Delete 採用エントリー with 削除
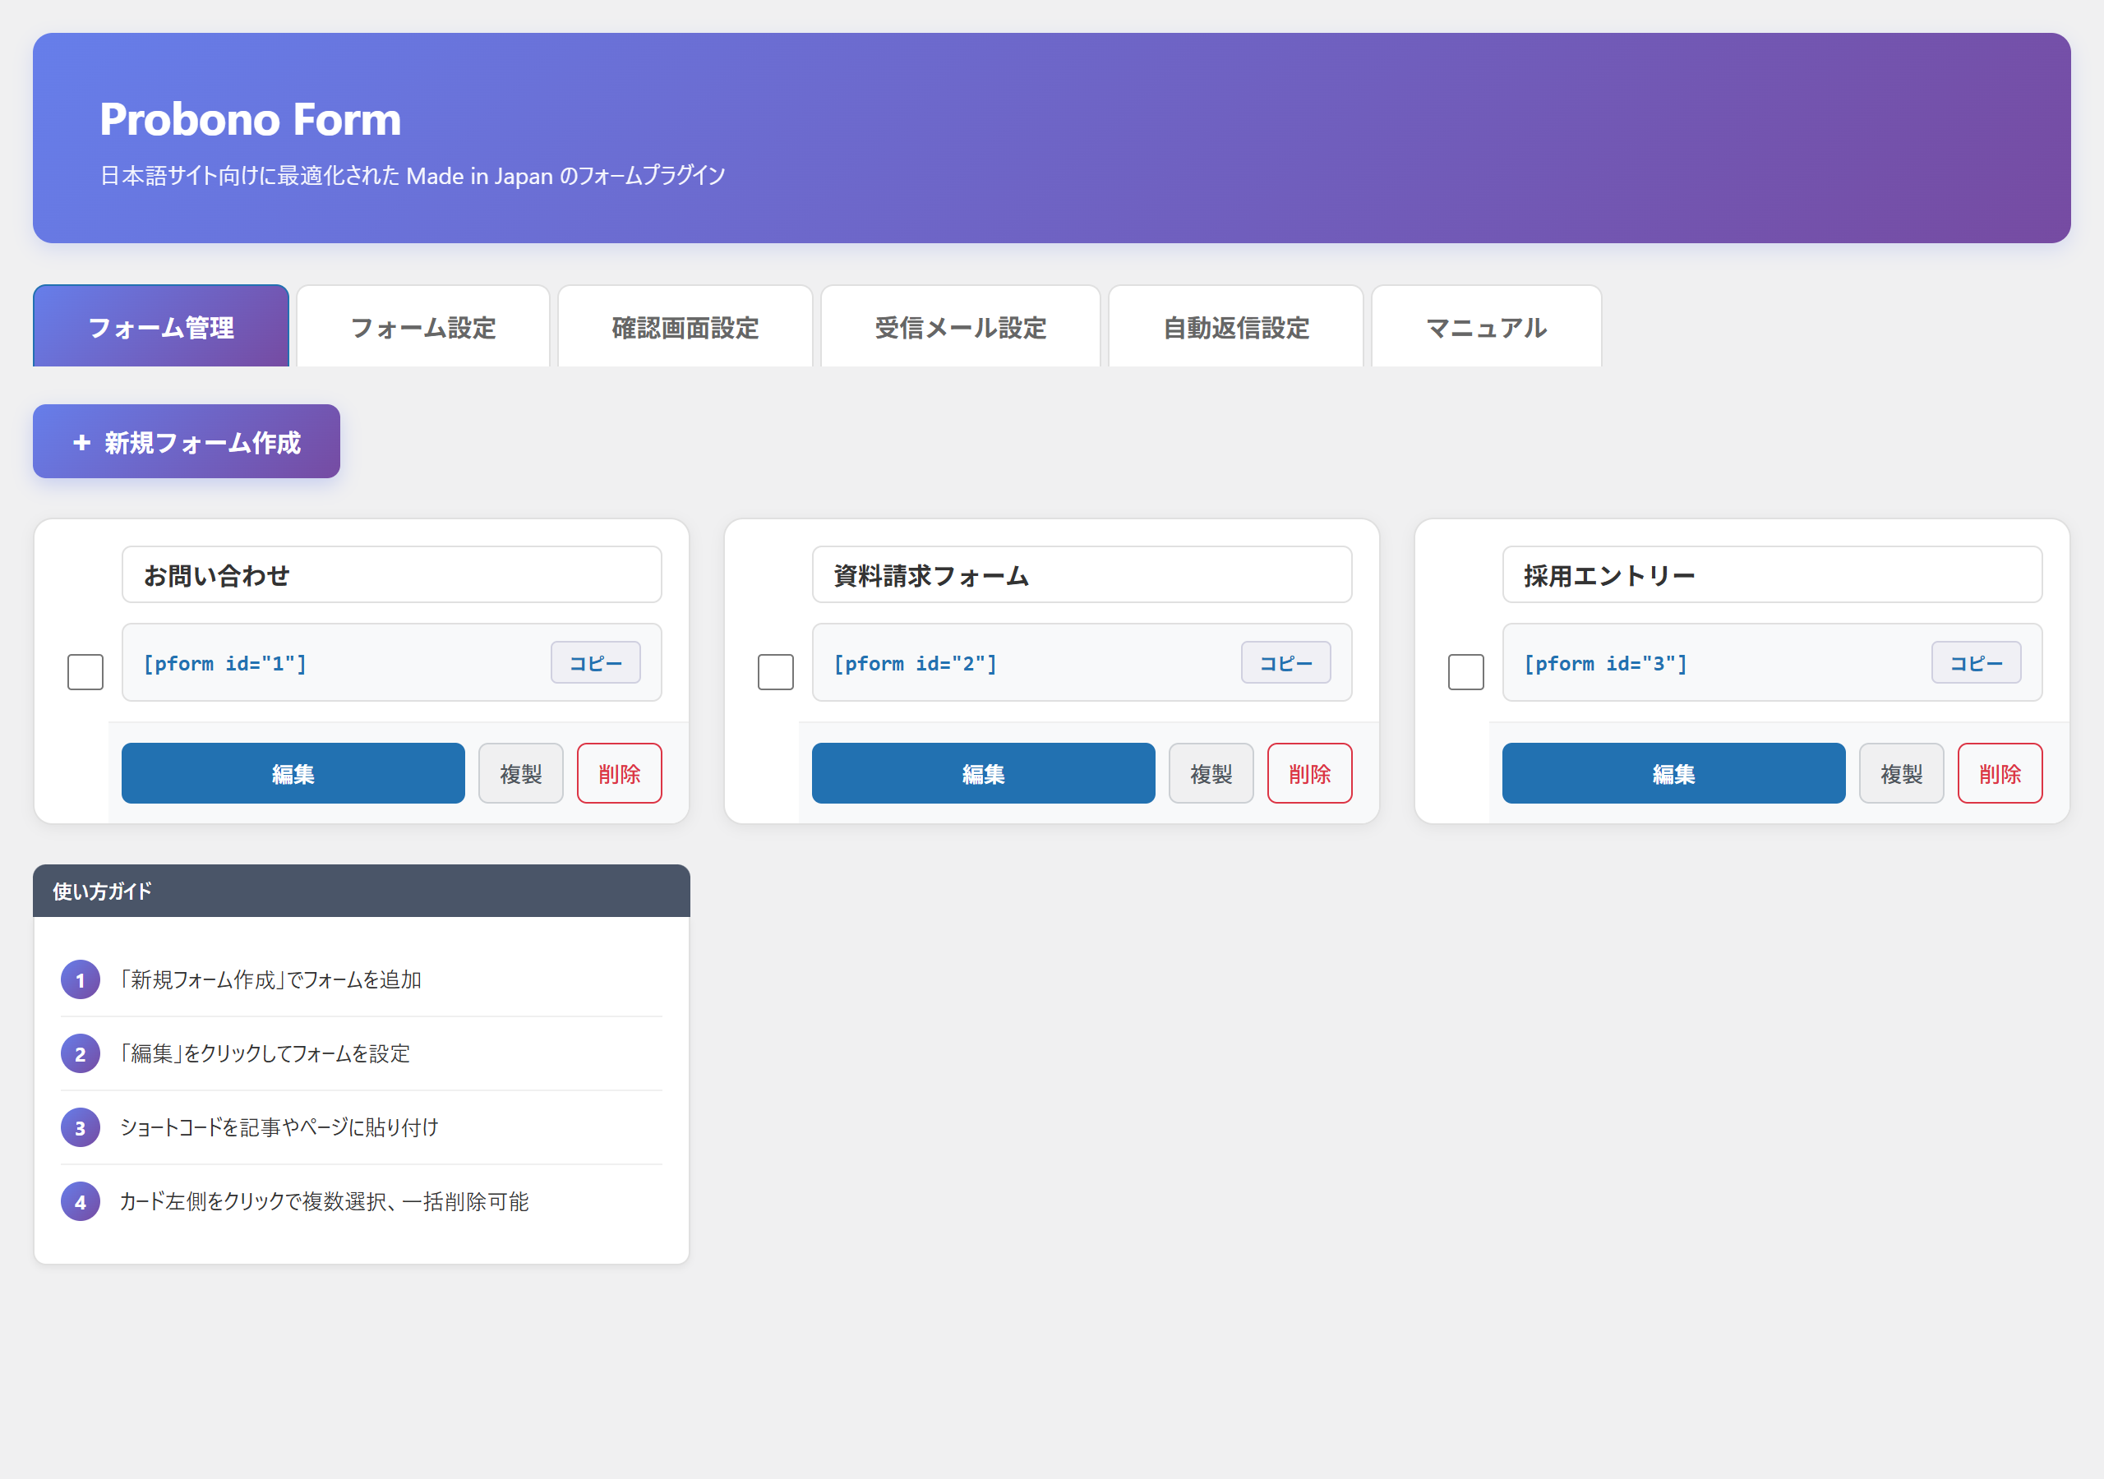 [x=2000, y=773]
